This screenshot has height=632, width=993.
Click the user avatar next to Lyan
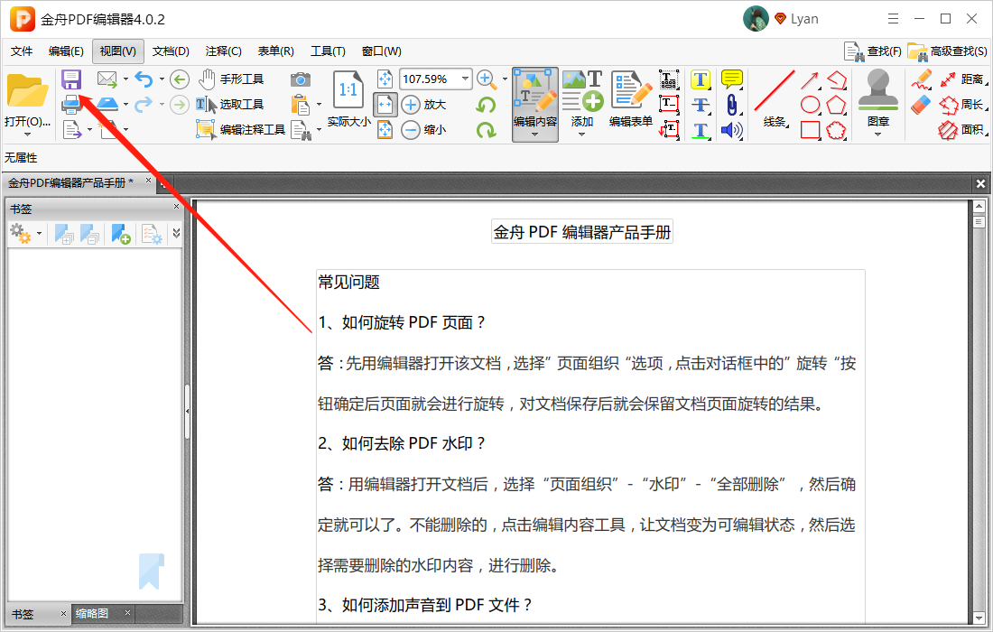coord(756,19)
